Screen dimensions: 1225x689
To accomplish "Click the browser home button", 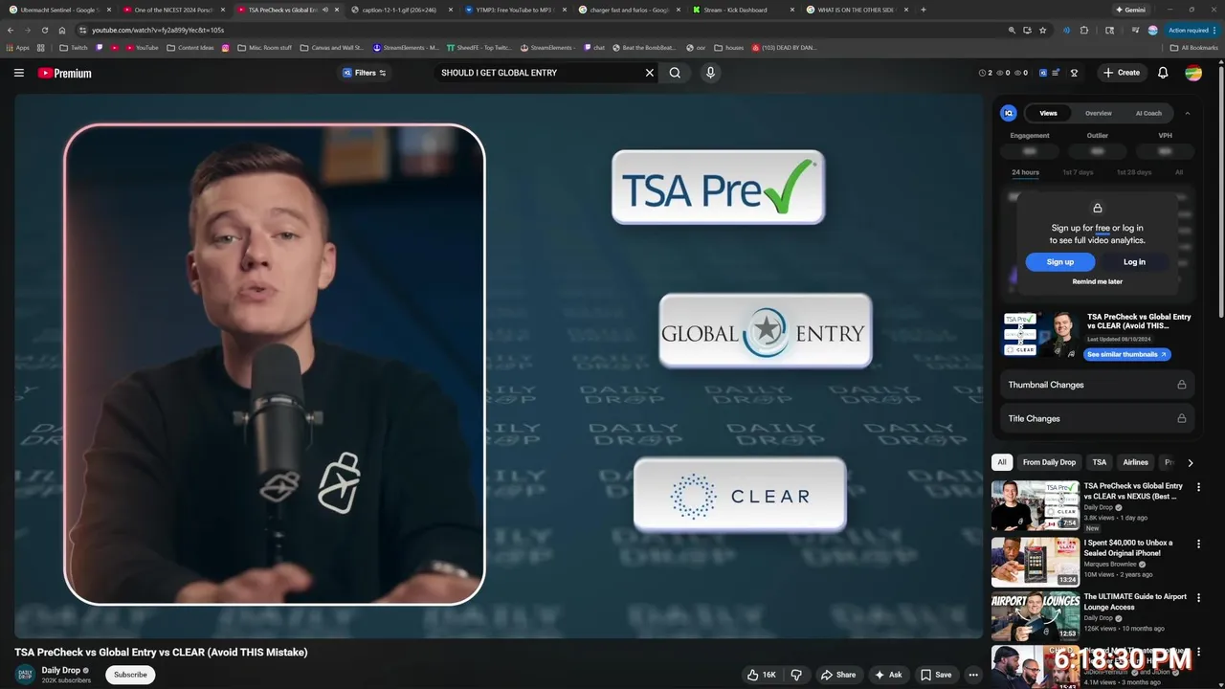I will pyautogui.click(x=61, y=30).
